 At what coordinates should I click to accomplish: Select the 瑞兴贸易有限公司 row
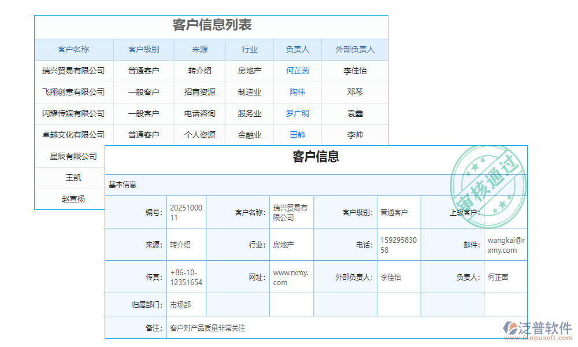(x=73, y=71)
